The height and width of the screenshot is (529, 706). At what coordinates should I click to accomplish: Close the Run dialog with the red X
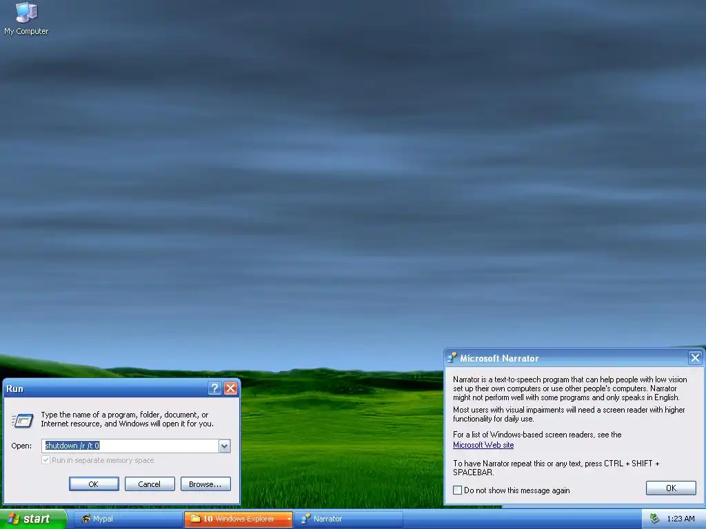point(230,388)
